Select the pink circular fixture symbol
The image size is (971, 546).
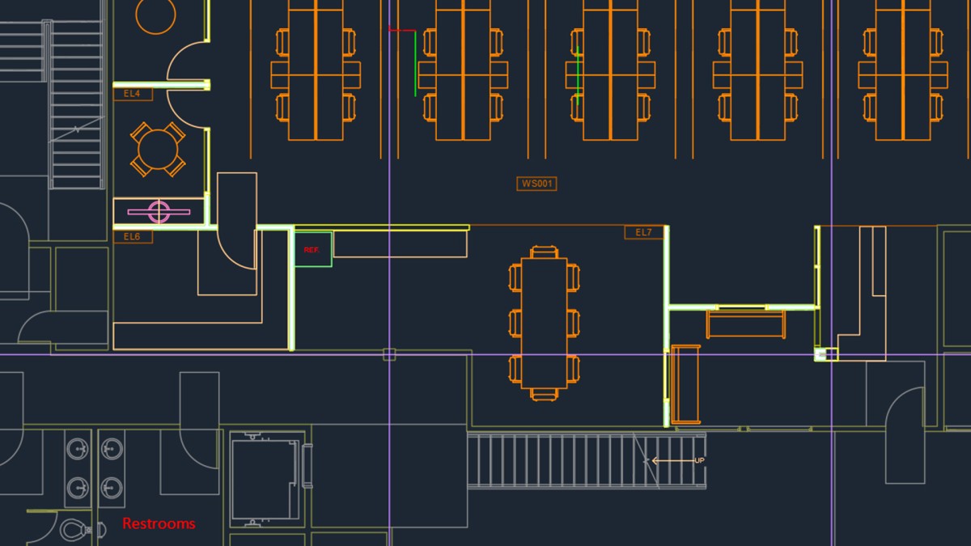click(159, 212)
